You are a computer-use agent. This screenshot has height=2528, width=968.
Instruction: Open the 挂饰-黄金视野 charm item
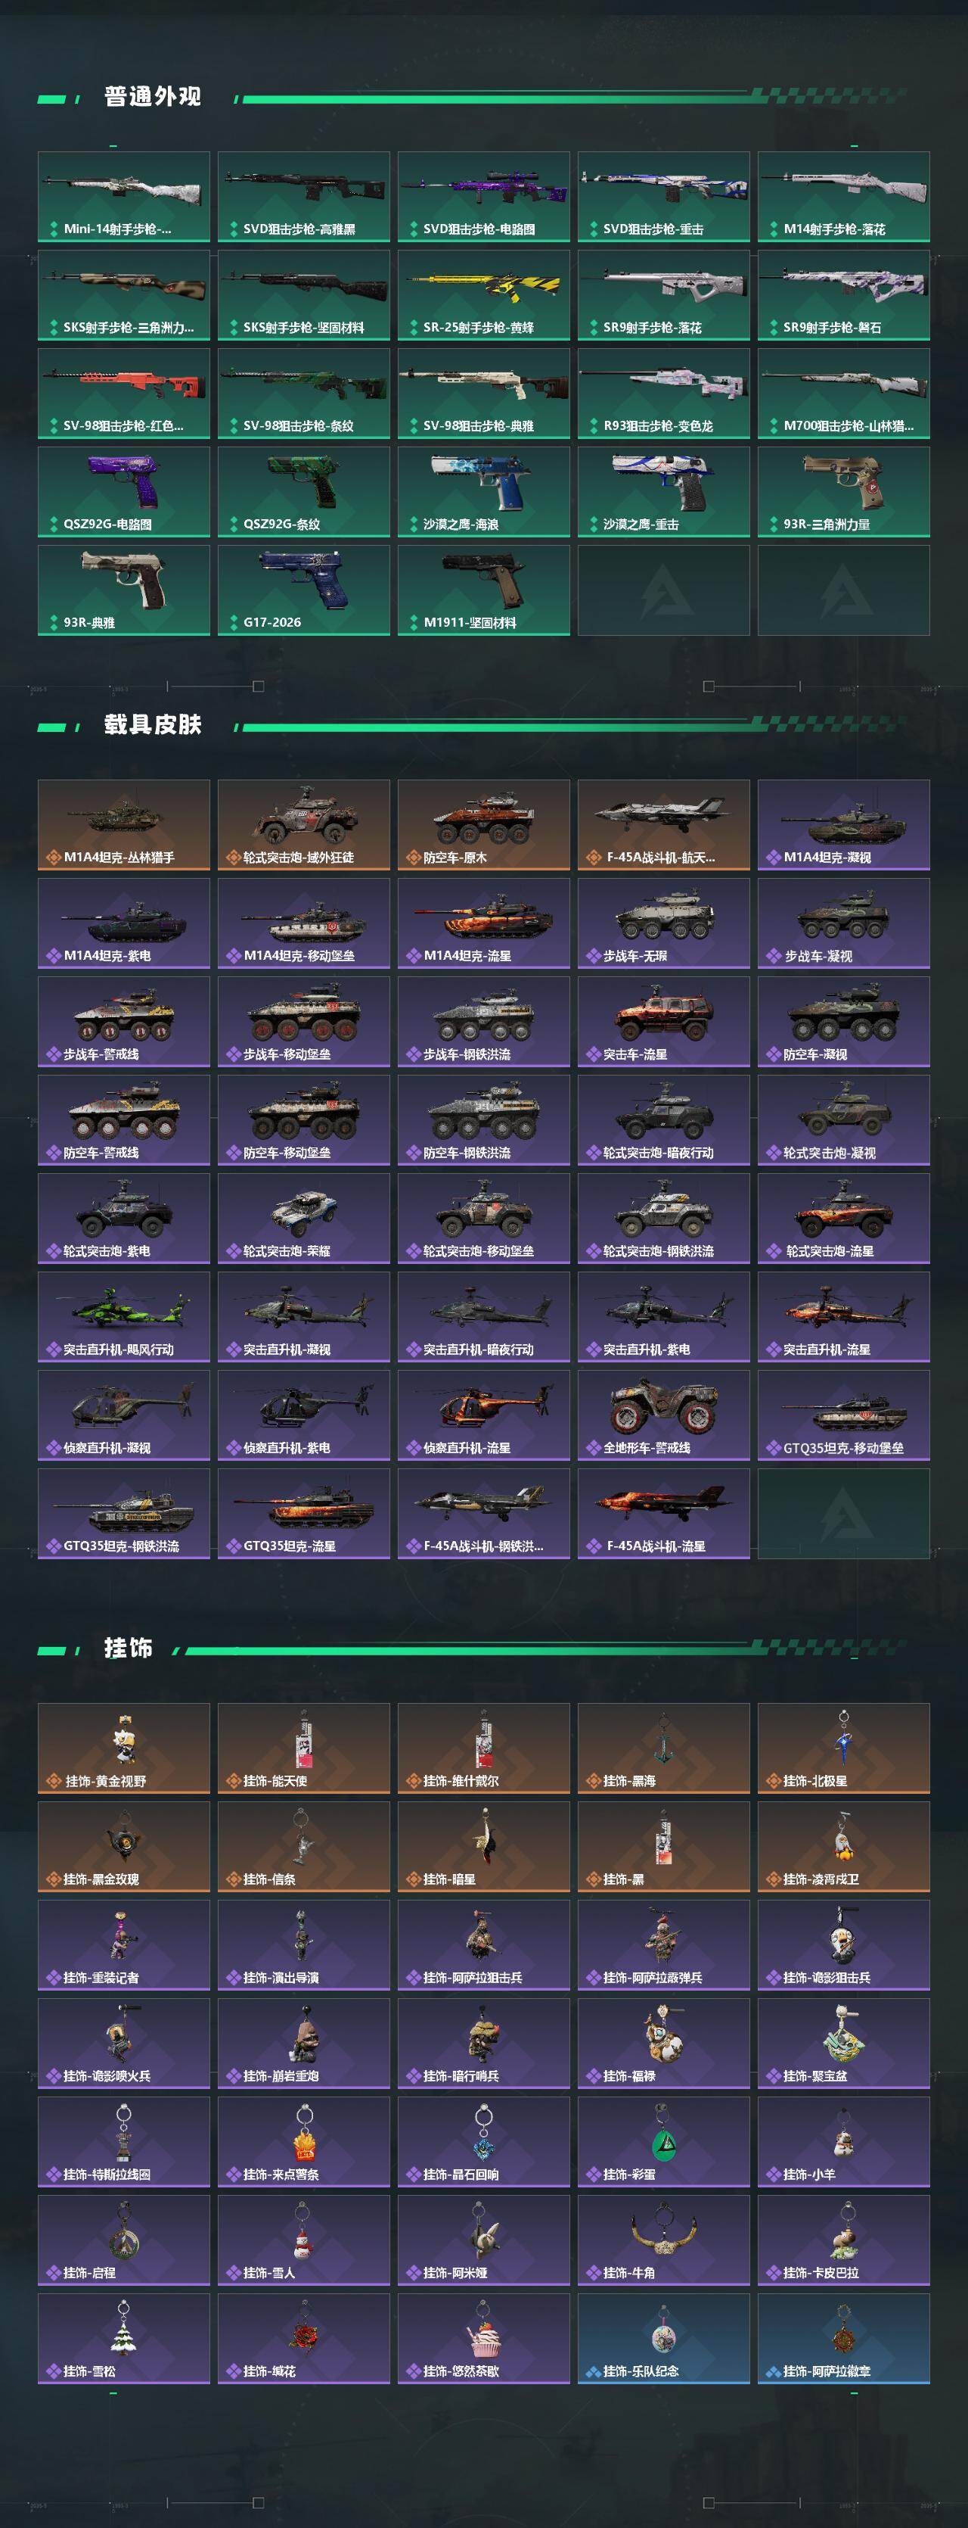click(x=123, y=1749)
